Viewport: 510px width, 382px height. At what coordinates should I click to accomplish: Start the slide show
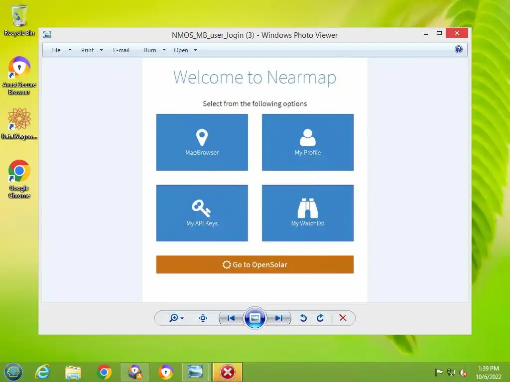coord(255,318)
